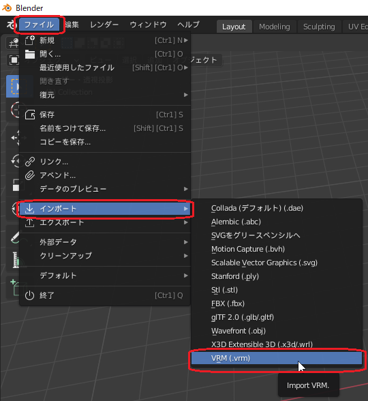Click the save icon beside 保存
368x401 pixels.
click(30, 115)
